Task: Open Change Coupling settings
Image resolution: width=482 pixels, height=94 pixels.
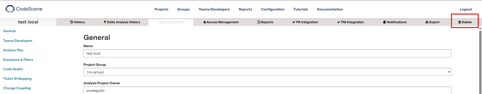Action: pos(17,88)
